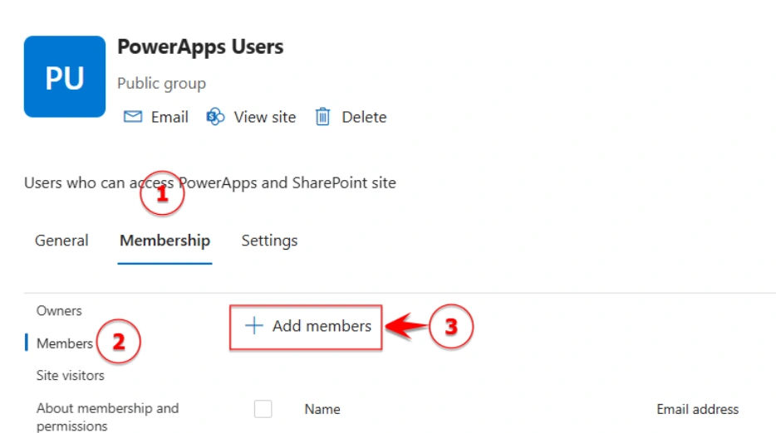776x433 pixels.
Task: Click the Public group subtitle text
Action: pos(161,84)
